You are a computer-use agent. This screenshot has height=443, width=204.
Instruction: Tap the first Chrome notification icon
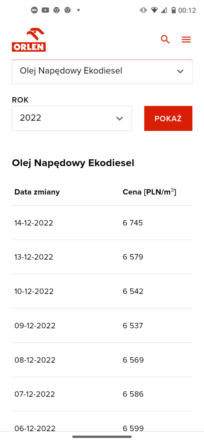coord(56,10)
